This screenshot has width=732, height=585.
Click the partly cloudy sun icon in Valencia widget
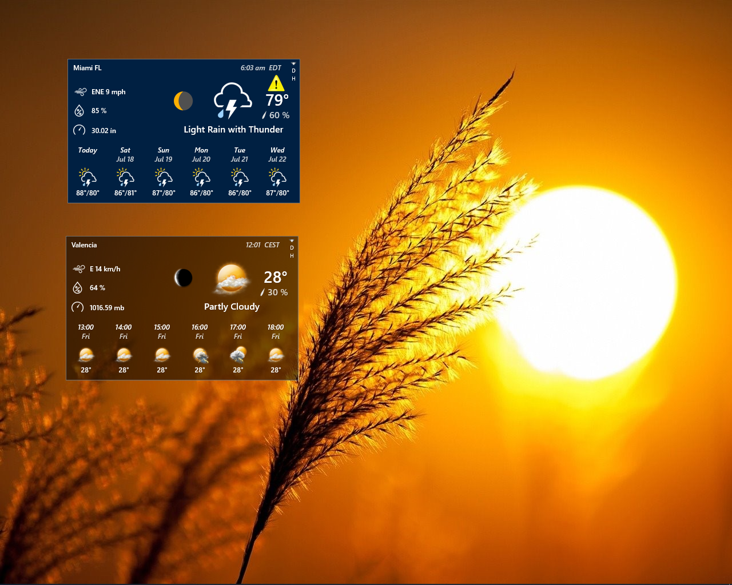click(x=232, y=279)
